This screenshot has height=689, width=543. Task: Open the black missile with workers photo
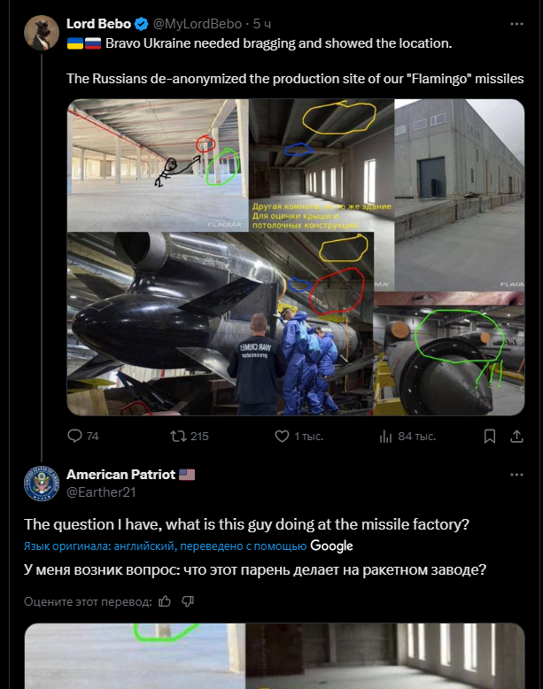220,324
